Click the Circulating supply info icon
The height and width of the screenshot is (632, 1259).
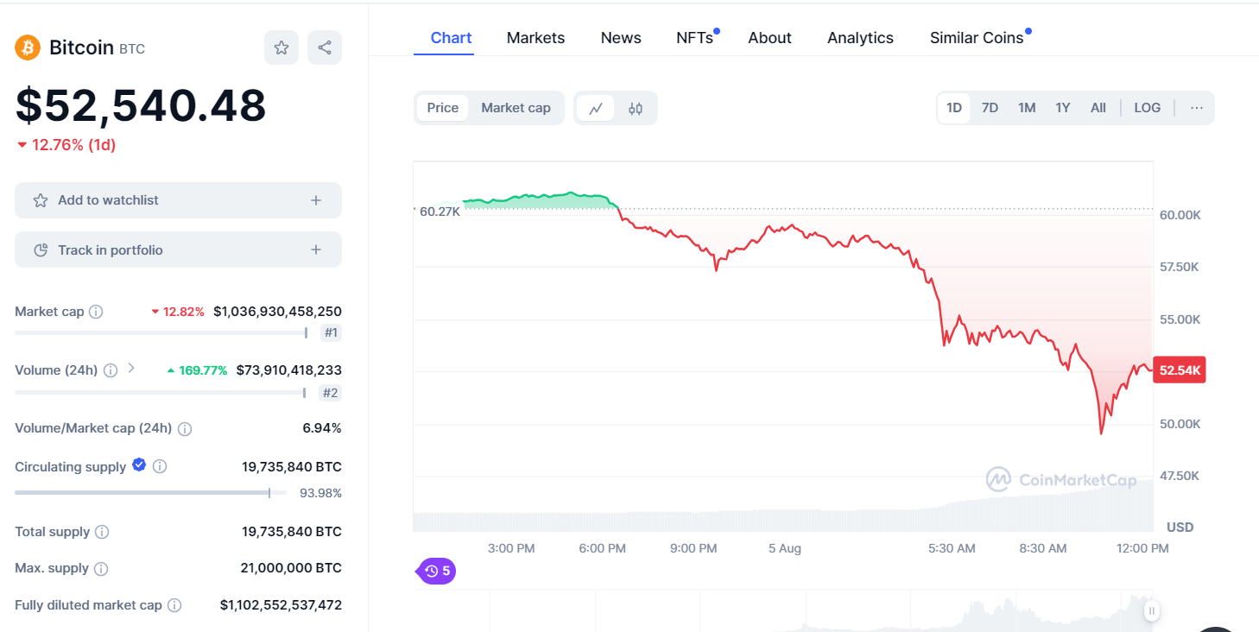coord(160,466)
